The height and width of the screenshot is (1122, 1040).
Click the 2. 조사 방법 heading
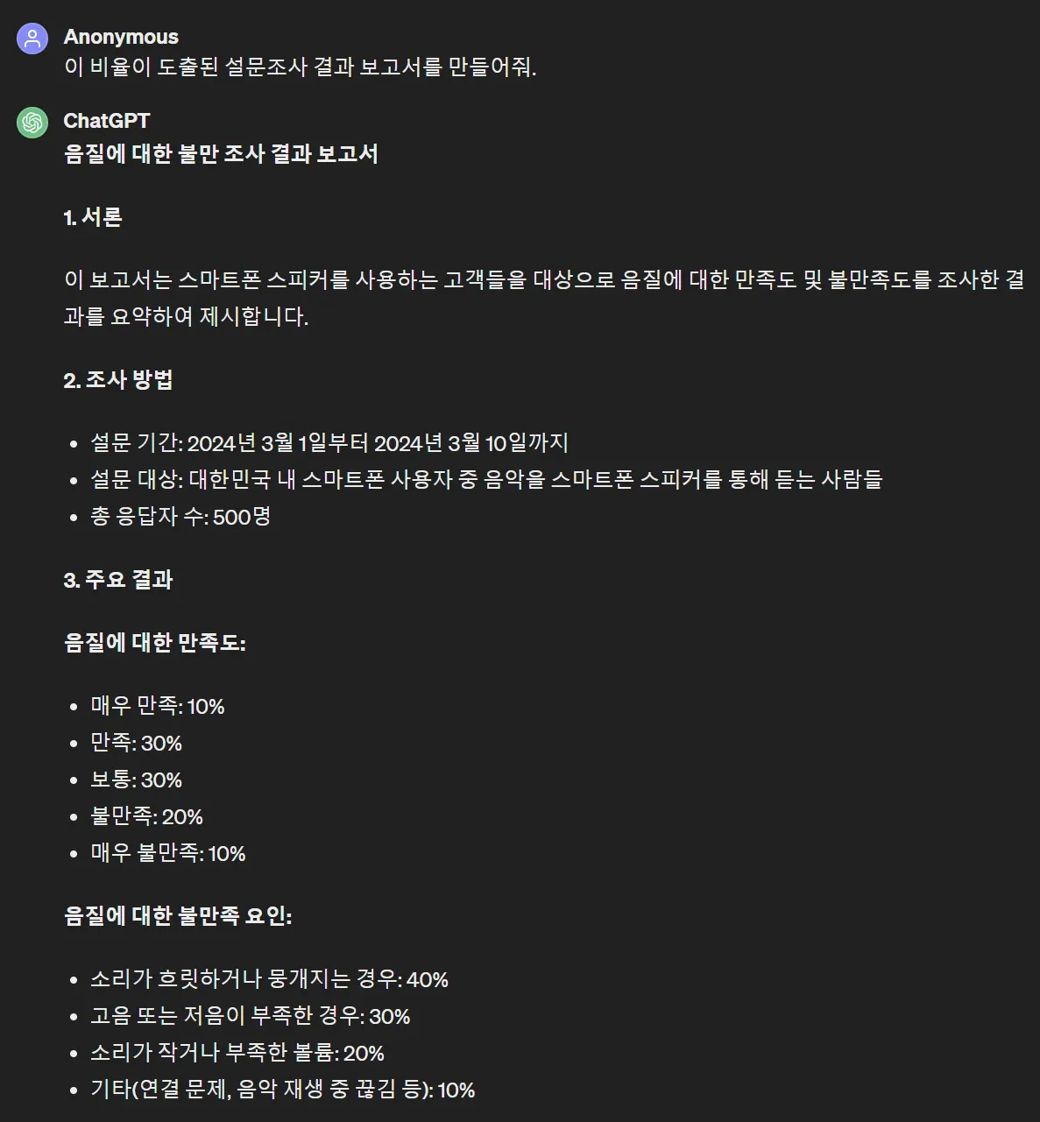[x=118, y=380]
